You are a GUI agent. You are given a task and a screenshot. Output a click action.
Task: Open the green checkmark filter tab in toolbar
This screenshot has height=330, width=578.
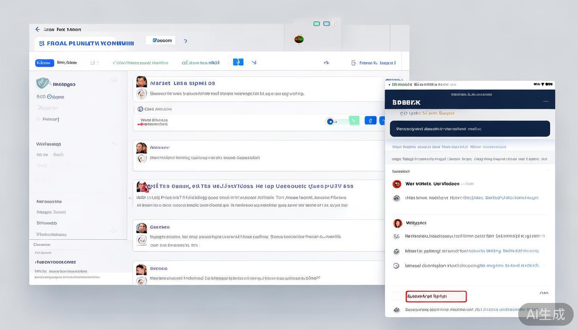tap(140, 63)
